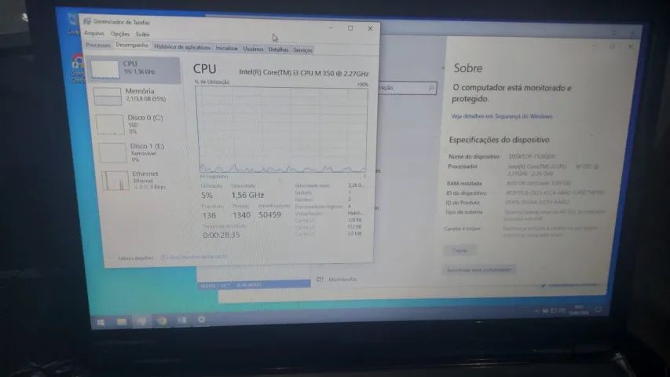Open the Usuários tab
The width and height of the screenshot is (670, 377).
click(x=253, y=49)
